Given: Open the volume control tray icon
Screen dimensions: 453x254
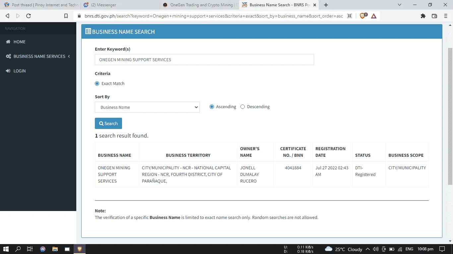Looking at the screenshot, I should click(x=376, y=249).
